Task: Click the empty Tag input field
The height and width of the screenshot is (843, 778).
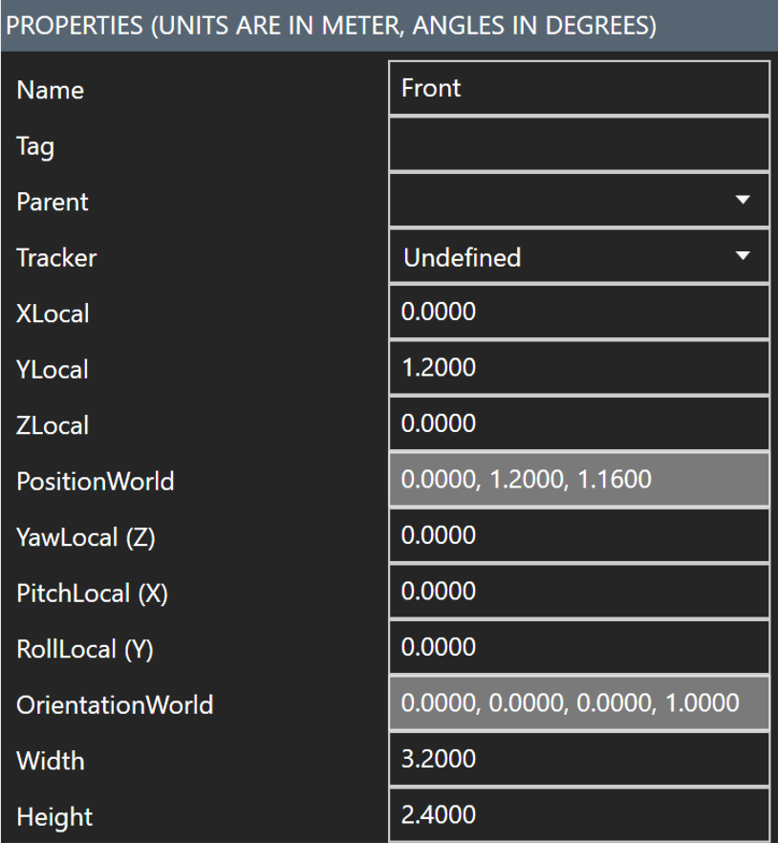Action: point(578,145)
